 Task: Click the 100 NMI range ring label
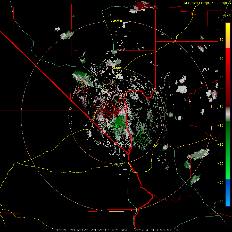pyautogui.click(x=117, y=21)
